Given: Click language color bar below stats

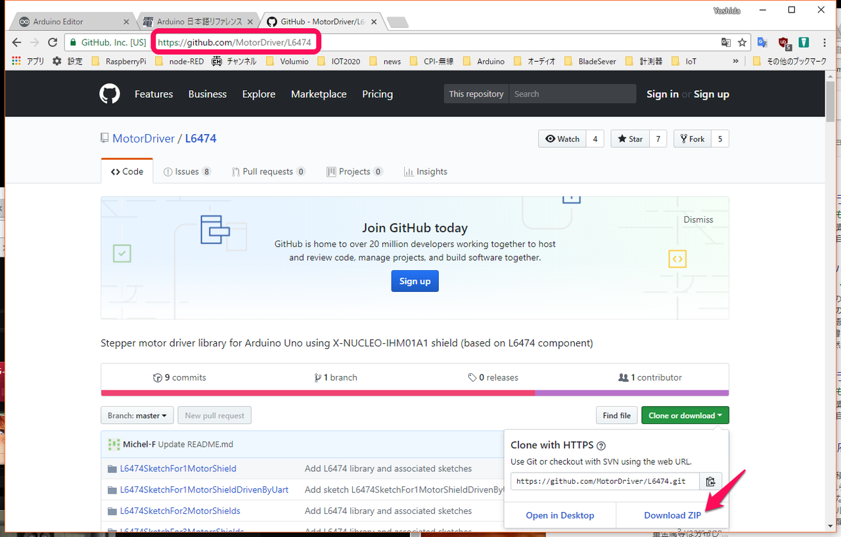Looking at the screenshot, I should 415,393.
